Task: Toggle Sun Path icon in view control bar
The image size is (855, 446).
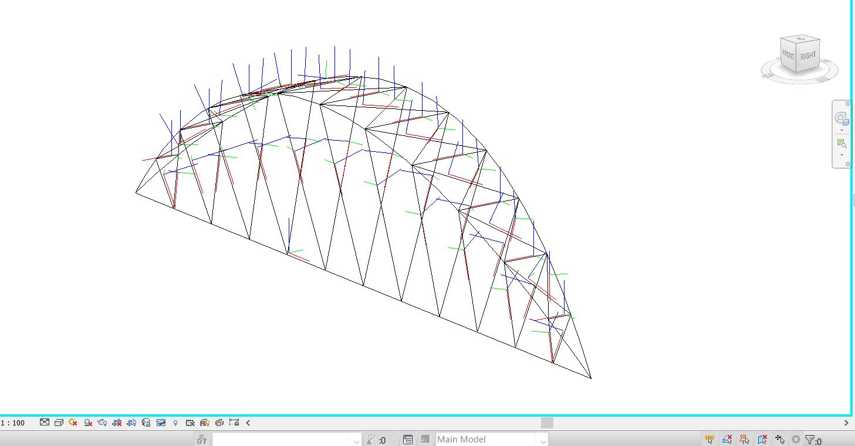Action: tap(73, 422)
